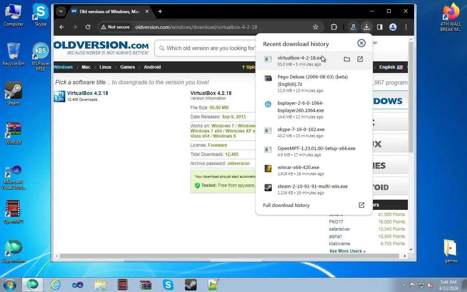
Task: Expand the tab search dropdown arrow
Action: coord(61,11)
